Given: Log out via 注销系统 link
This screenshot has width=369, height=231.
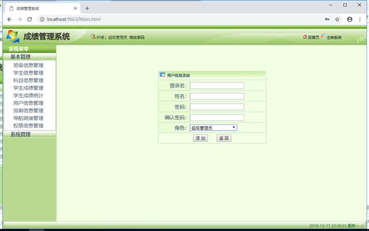Looking at the screenshot, I should pos(331,37).
